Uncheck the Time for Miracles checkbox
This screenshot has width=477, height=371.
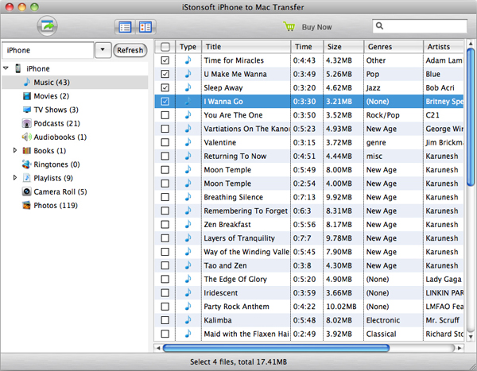point(165,60)
